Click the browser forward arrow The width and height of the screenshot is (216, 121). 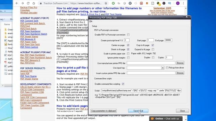click(23, 3)
